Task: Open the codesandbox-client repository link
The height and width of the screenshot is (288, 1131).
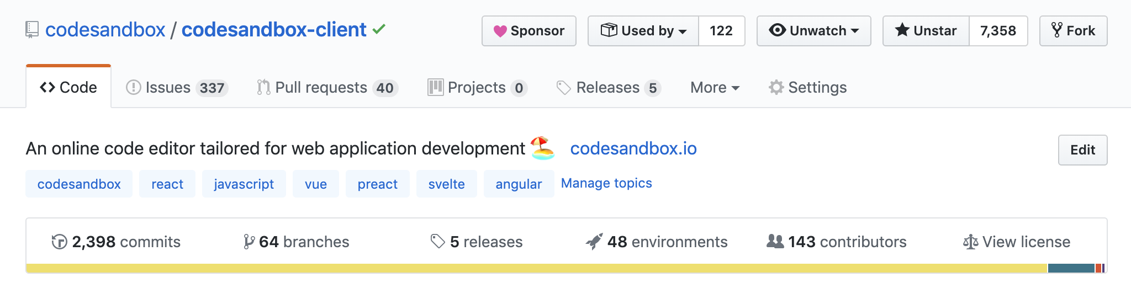Action: pos(274,30)
